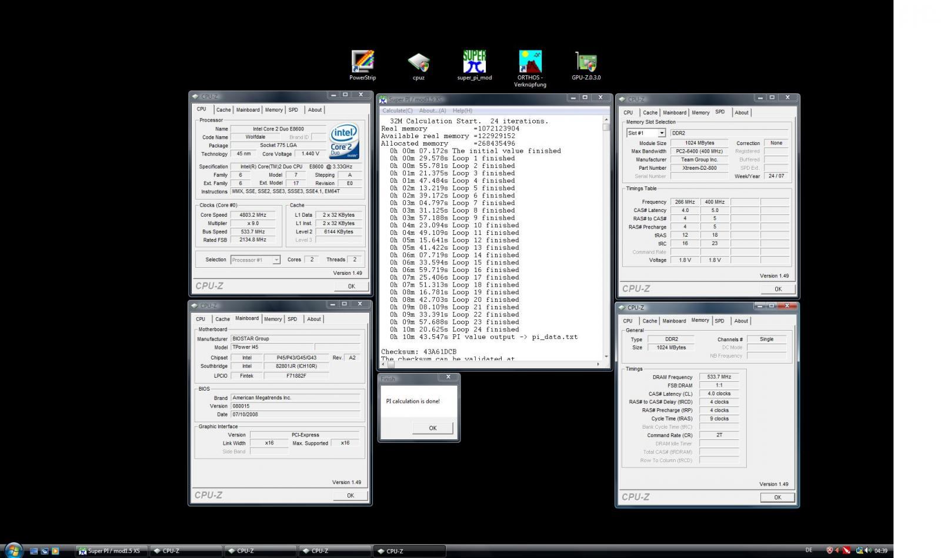Click Super PI vertical scrollbar down arrow
The width and height of the screenshot is (941, 558).
606,356
